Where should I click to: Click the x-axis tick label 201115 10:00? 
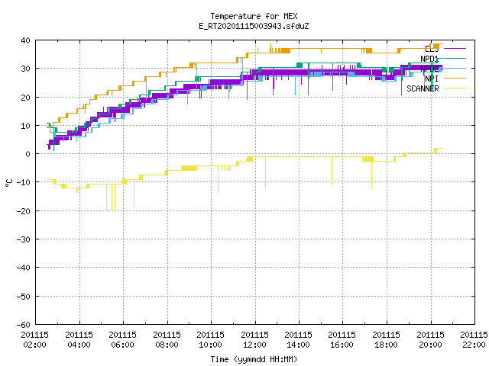pos(211,340)
